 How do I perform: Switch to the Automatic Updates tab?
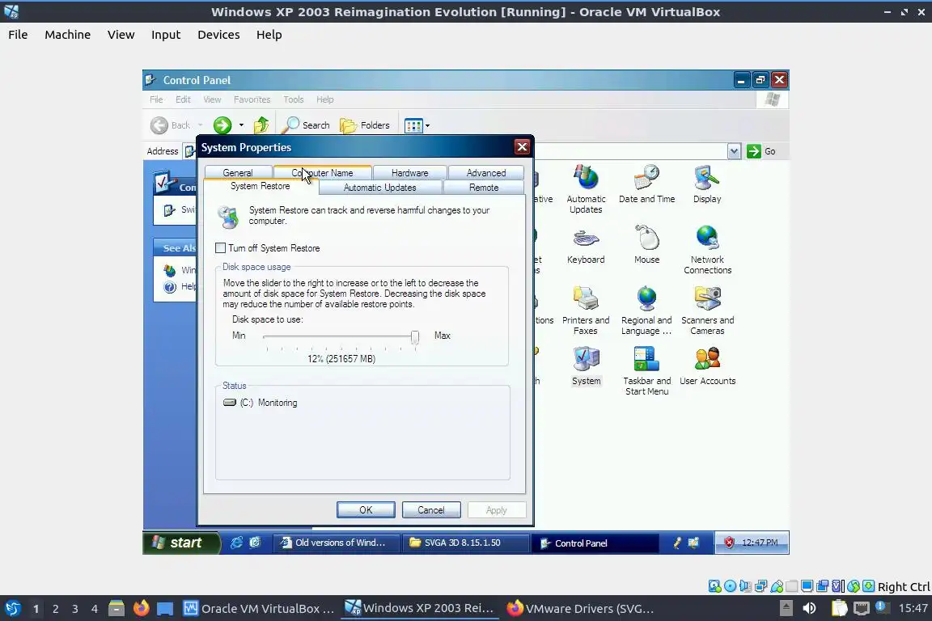tap(379, 188)
